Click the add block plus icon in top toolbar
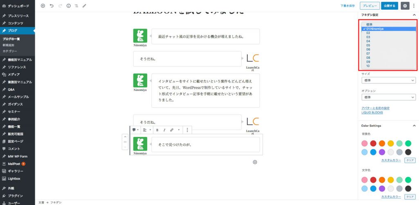Screen dimensions: 419x205 pos(43,6)
